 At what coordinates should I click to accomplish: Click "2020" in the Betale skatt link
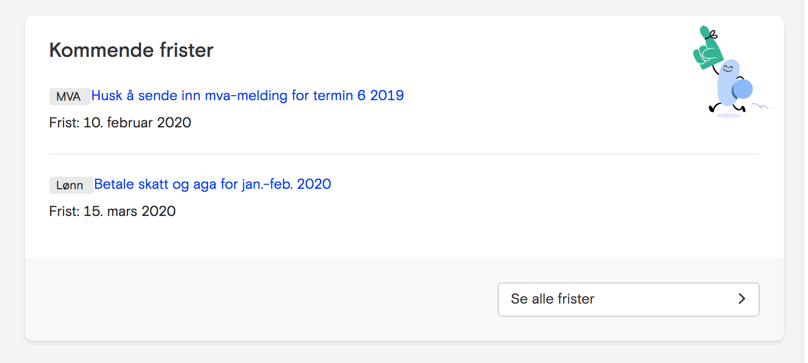(x=314, y=184)
